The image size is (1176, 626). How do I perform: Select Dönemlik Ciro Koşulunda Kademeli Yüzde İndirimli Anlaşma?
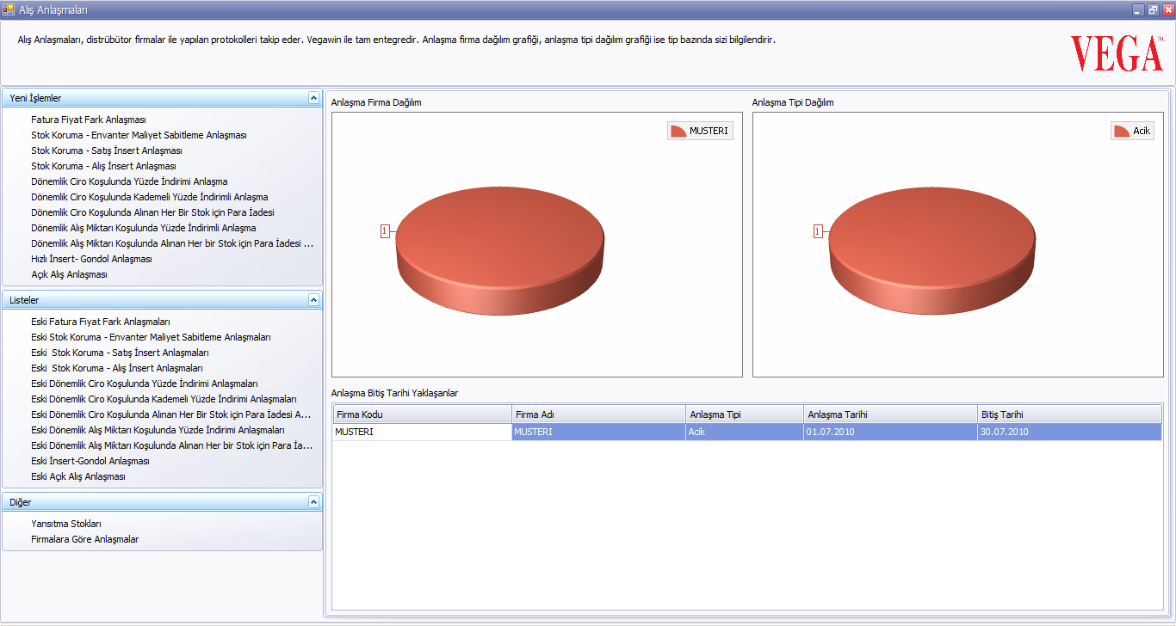[150, 197]
